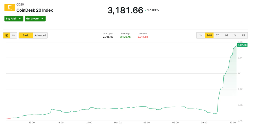Select the 1H time range
Viewport: 259px width, 130px height.
point(201,35)
